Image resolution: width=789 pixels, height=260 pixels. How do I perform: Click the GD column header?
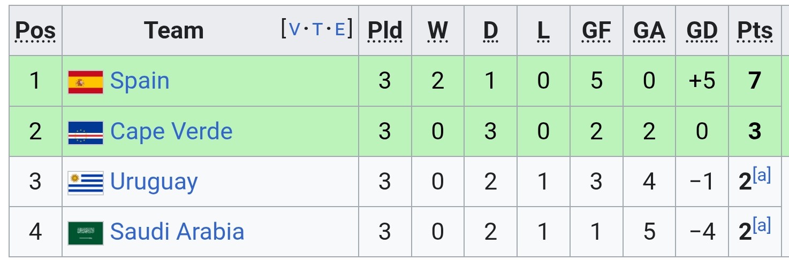coord(702,31)
